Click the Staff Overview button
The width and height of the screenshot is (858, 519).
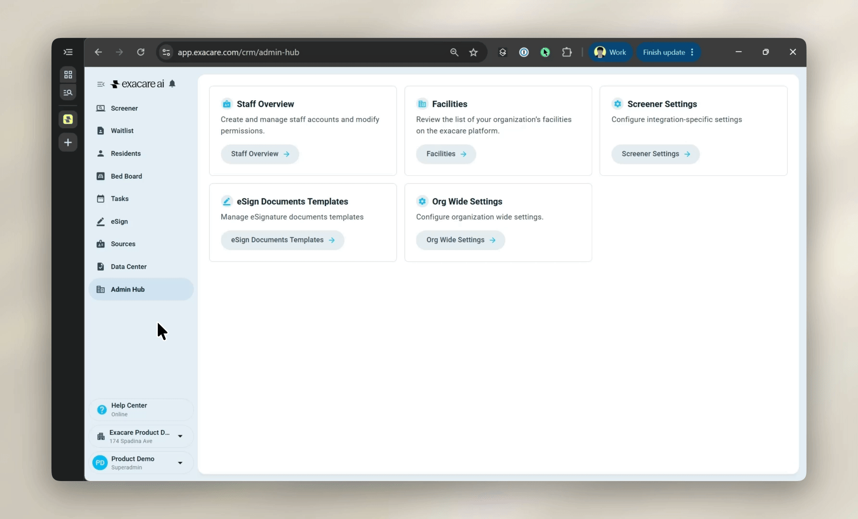(x=260, y=154)
